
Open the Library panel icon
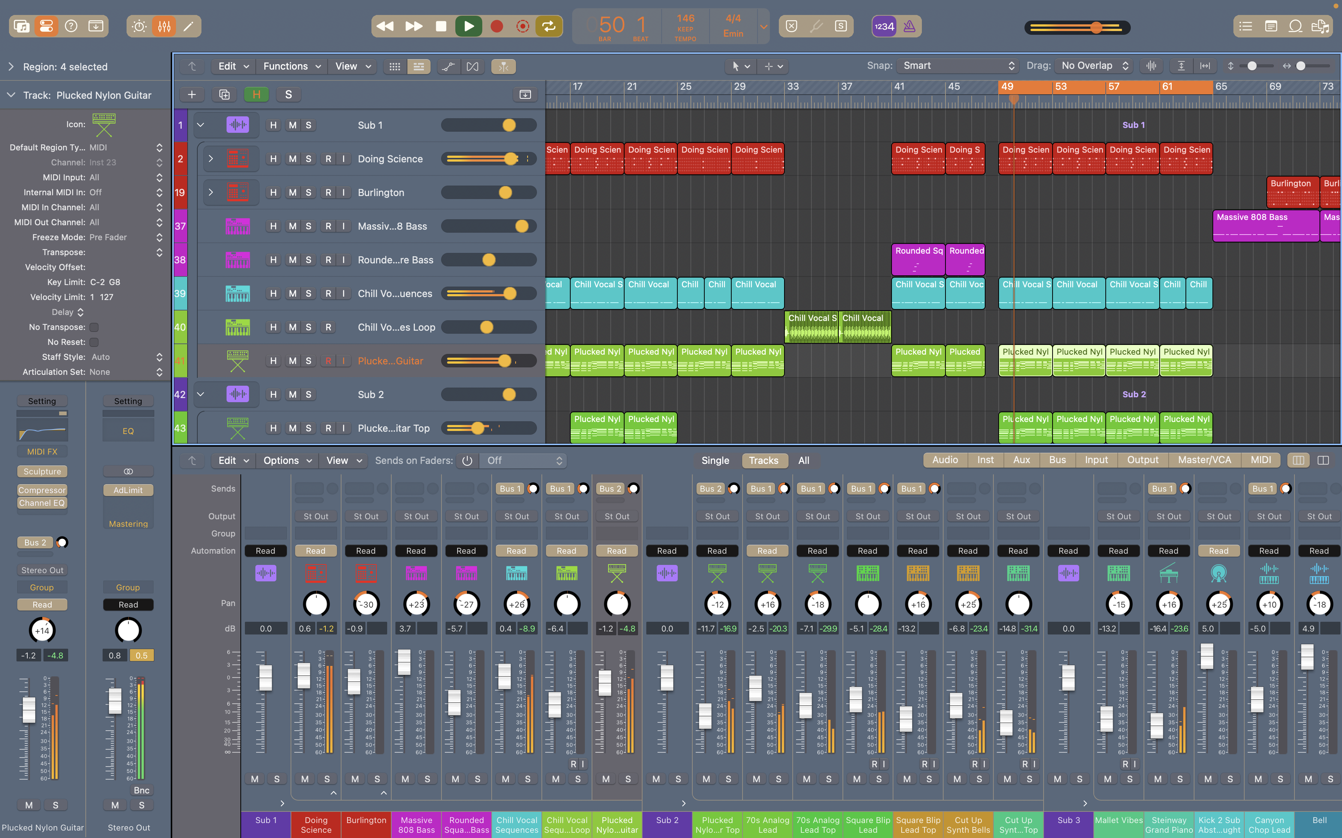pyautogui.click(x=22, y=26)
